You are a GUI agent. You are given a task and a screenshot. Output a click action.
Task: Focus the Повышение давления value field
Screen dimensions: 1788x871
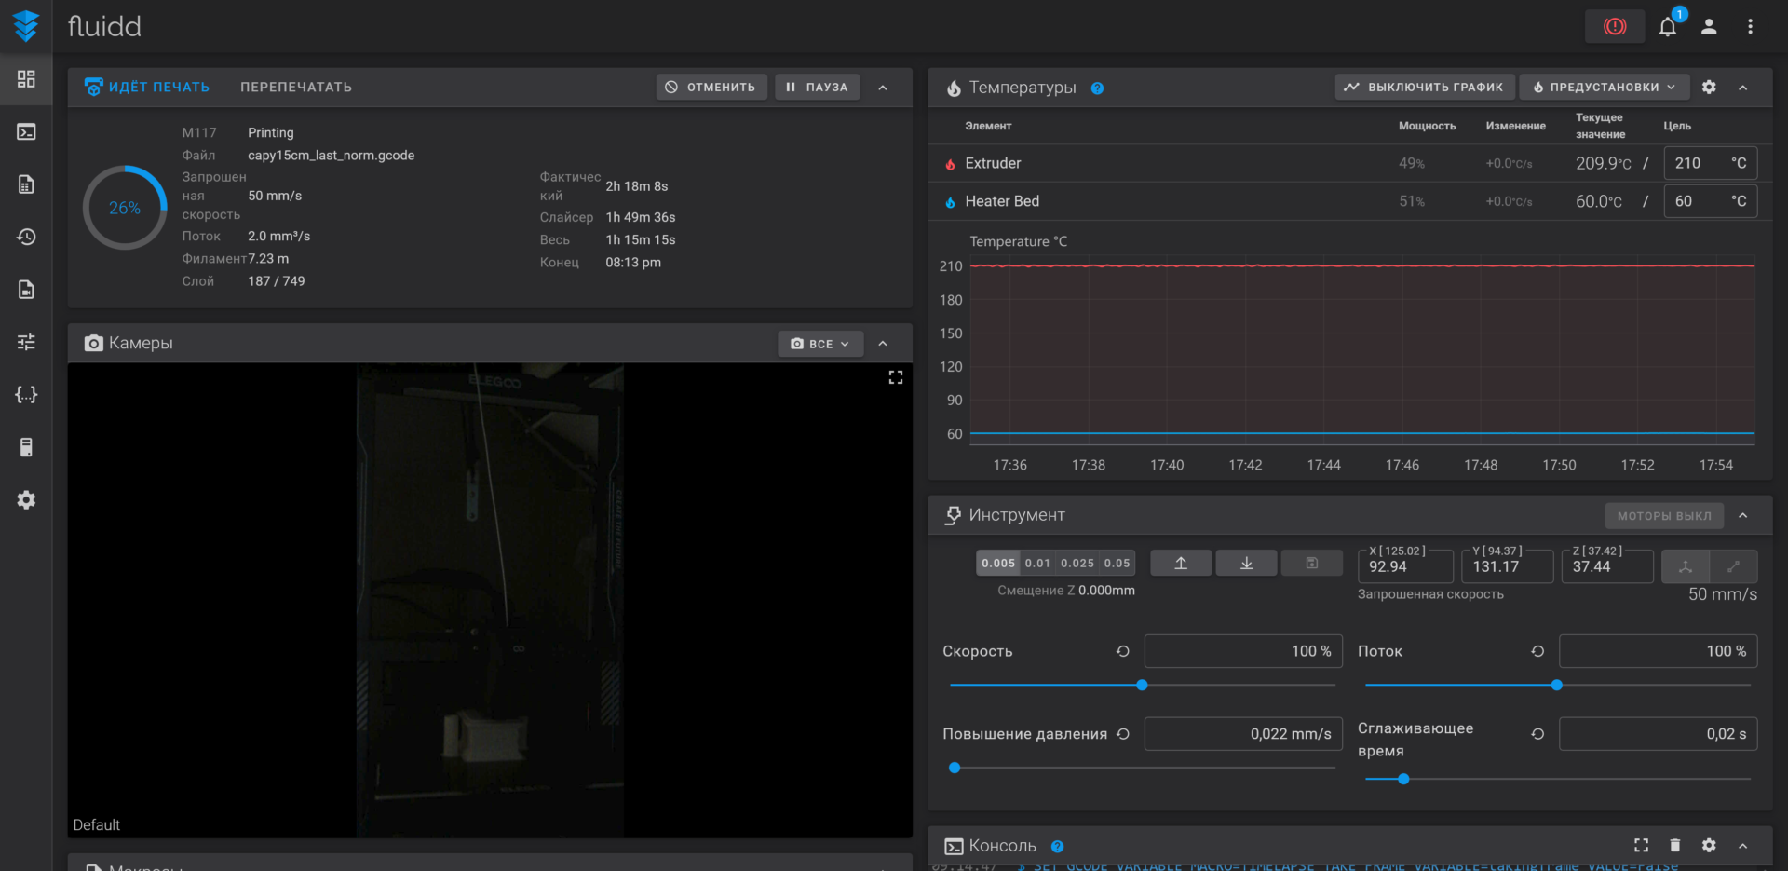click(x=1243, y=734)
